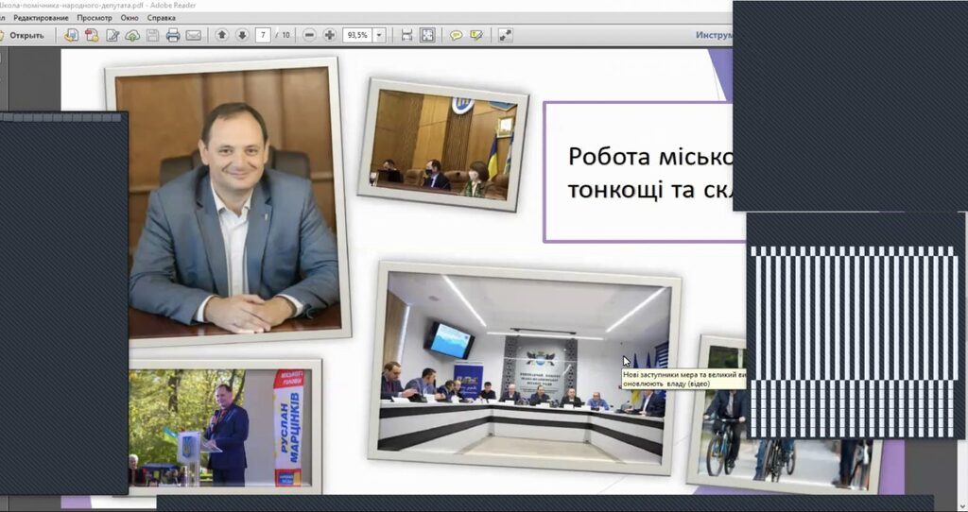This screenshot has width=968, height=512.
Task: Zoom in with plus button
Action: click(x=330, y=35)
